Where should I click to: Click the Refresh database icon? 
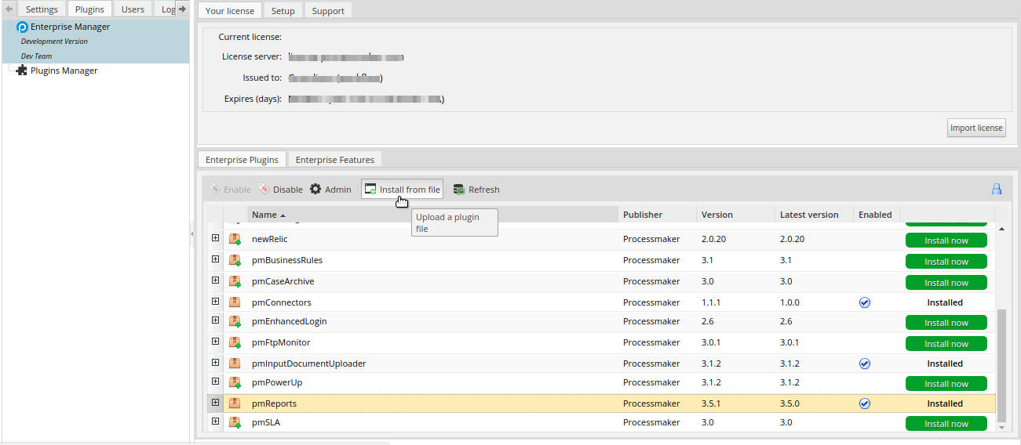point(459,190)
